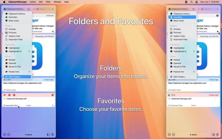This screenshot has width=222, height=139.
Task: Click the filter circle icon in right toolbar
Action: (193, 9)
